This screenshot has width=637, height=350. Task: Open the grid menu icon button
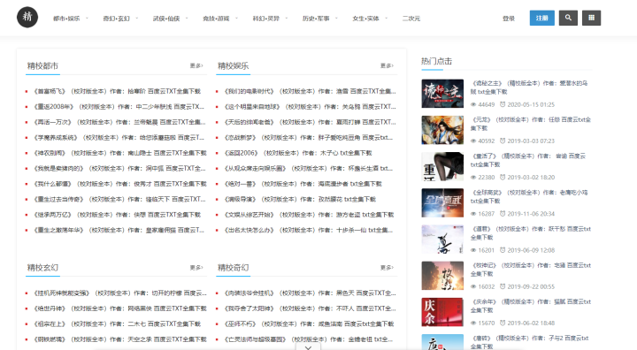[x=591, y=18]
